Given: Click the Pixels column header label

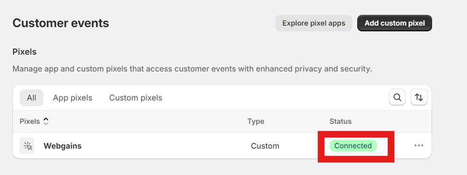Looking at the screenshot, I should coord(30,121).
